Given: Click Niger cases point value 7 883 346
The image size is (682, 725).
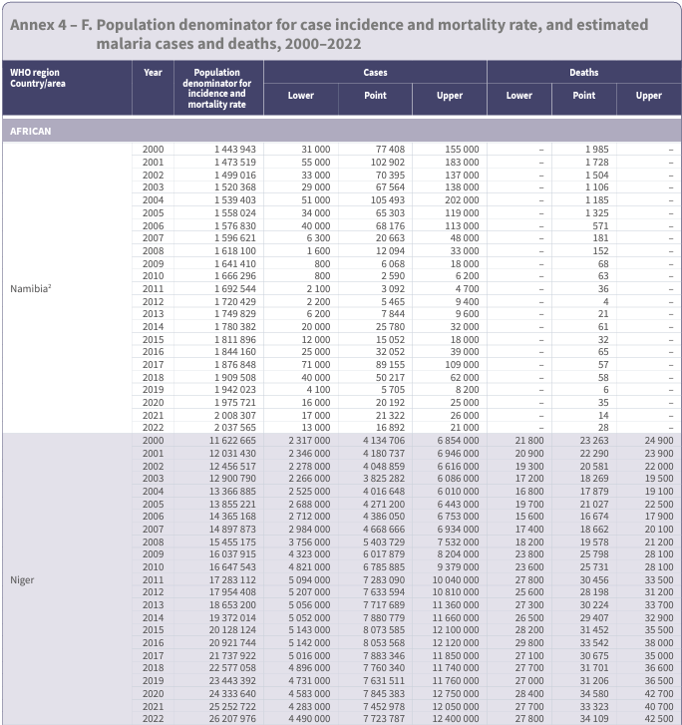Looking at the screenshot, I should pos(384,656).
